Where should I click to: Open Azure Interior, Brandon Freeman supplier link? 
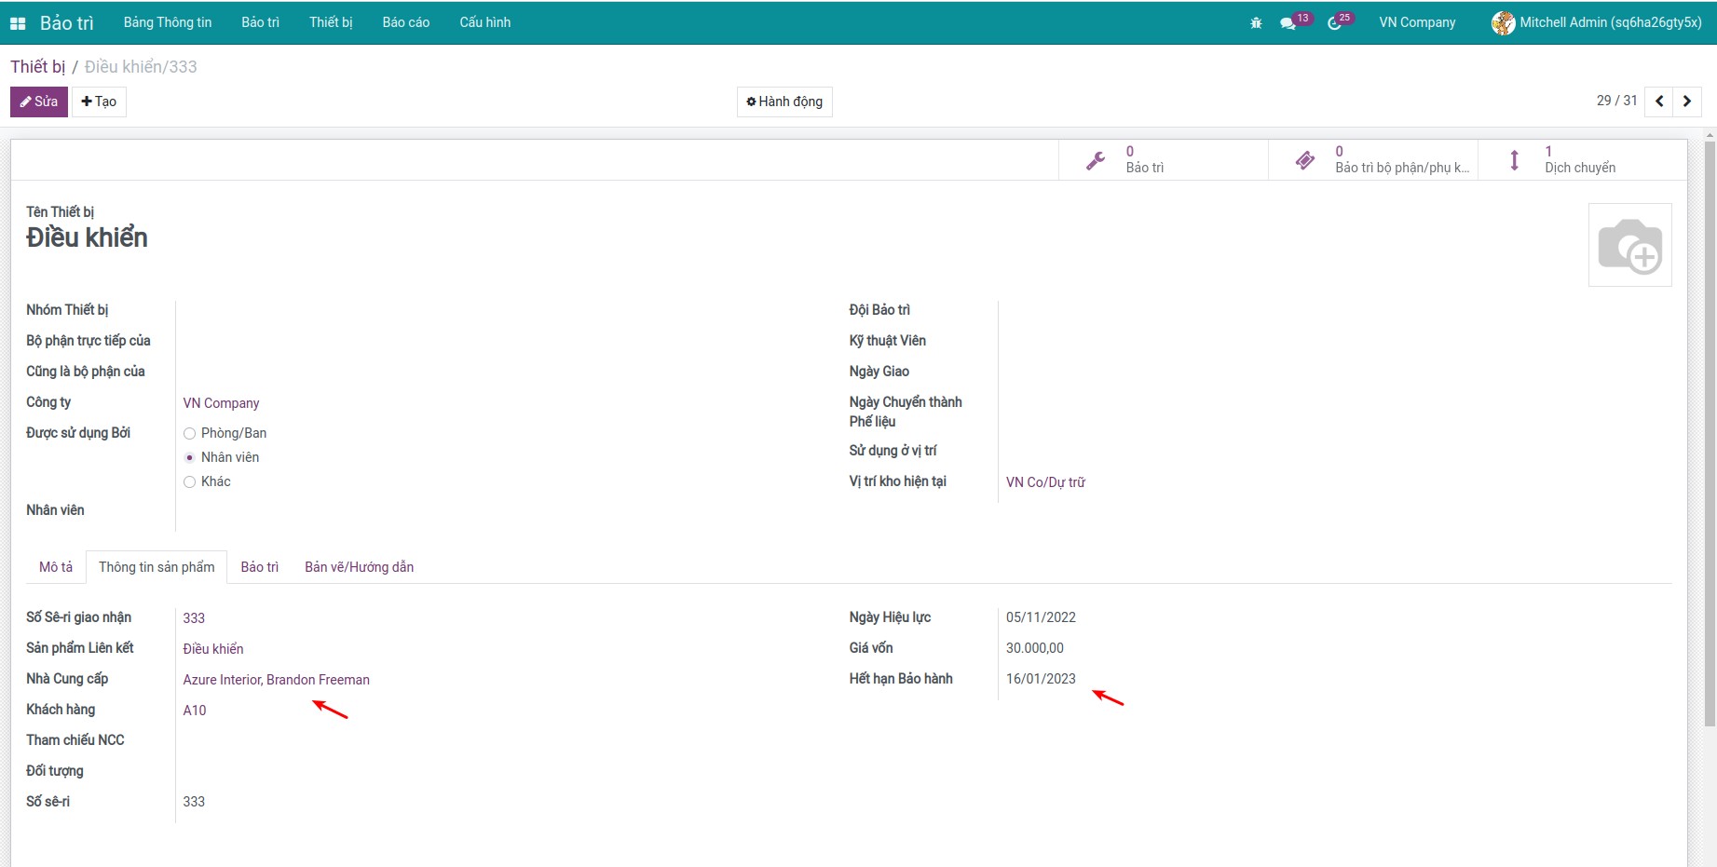pos(276,680)
